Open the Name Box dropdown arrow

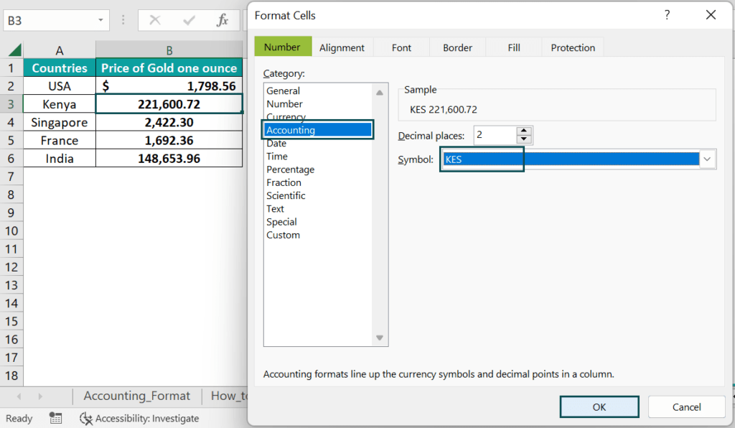click(x=100, y=20)
